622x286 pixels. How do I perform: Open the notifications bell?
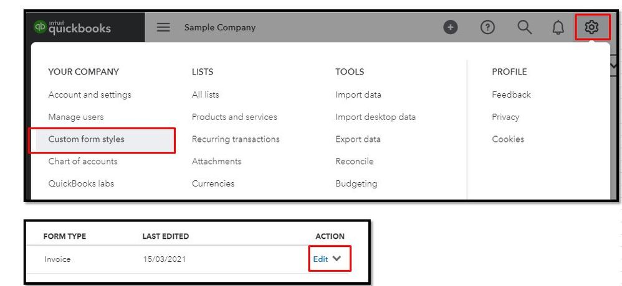(558, 27)
